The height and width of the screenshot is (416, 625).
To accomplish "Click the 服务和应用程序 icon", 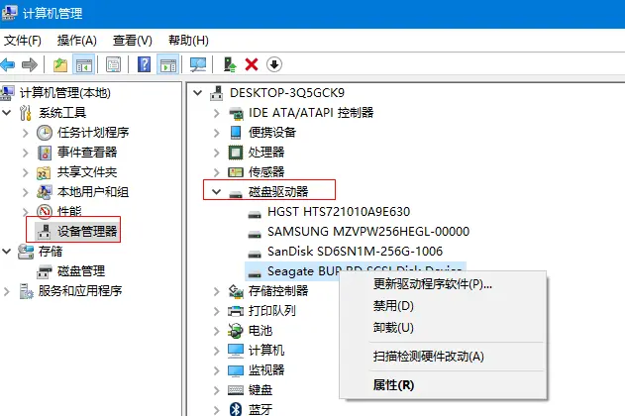I will (27, 291).
